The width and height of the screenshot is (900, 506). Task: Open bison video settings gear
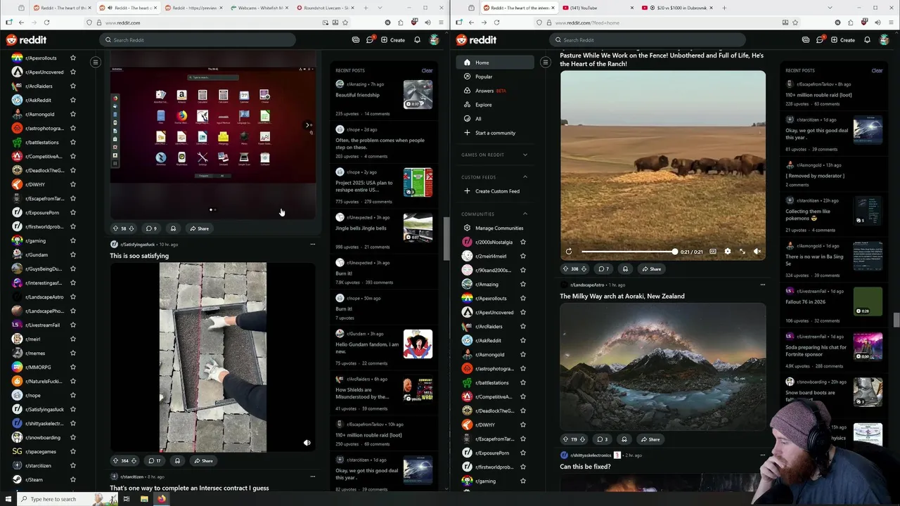point(727,252)
